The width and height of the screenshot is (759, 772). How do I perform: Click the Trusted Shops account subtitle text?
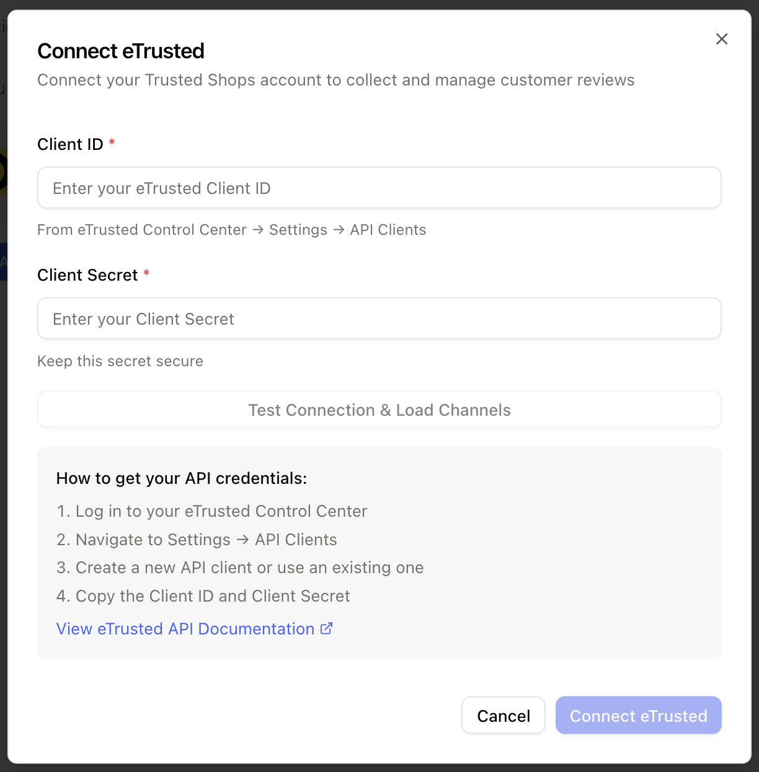tap(336, 80)
